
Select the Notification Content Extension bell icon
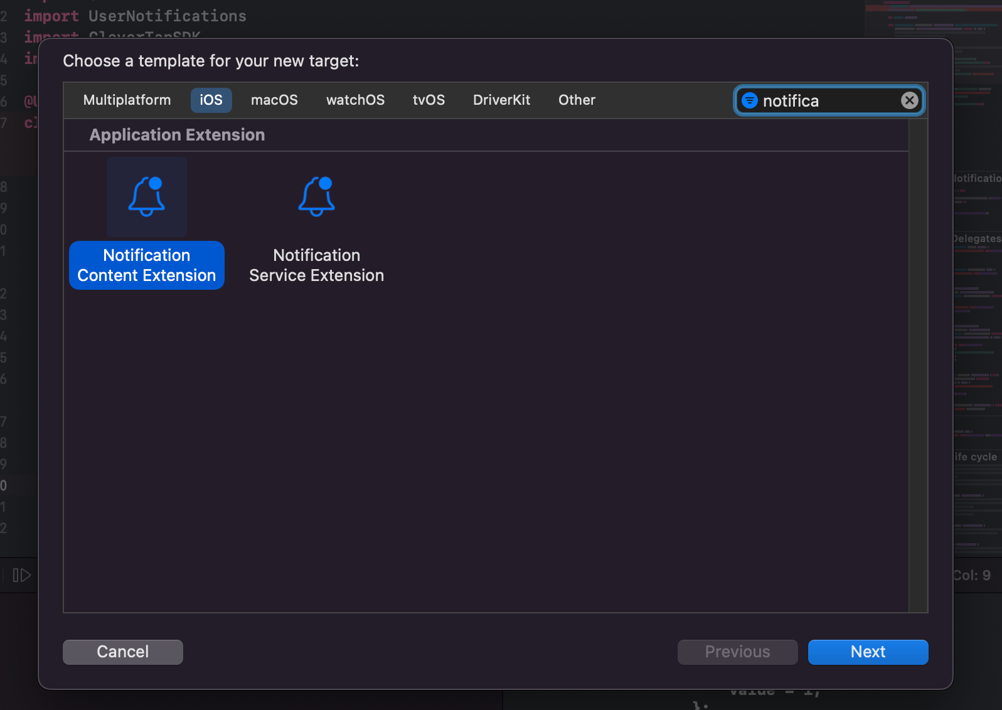147,196
